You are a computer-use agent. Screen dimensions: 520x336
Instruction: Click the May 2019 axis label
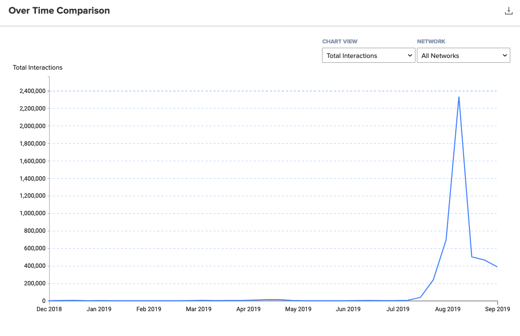click(x=298, y=309)
